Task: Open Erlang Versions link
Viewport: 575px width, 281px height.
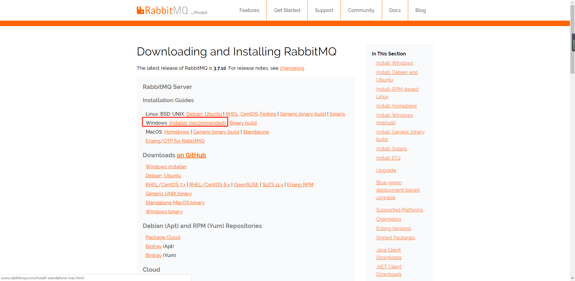Action: [394, 228]
